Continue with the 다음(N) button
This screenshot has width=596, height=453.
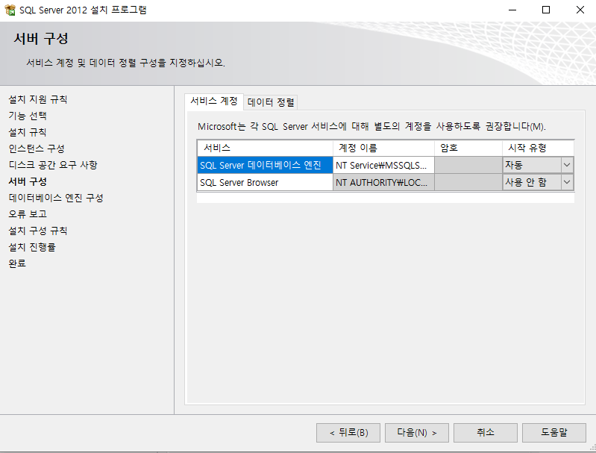tap(416, 433)
